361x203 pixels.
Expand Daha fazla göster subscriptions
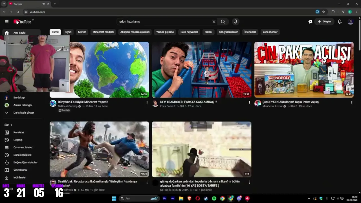pos(21,113)
